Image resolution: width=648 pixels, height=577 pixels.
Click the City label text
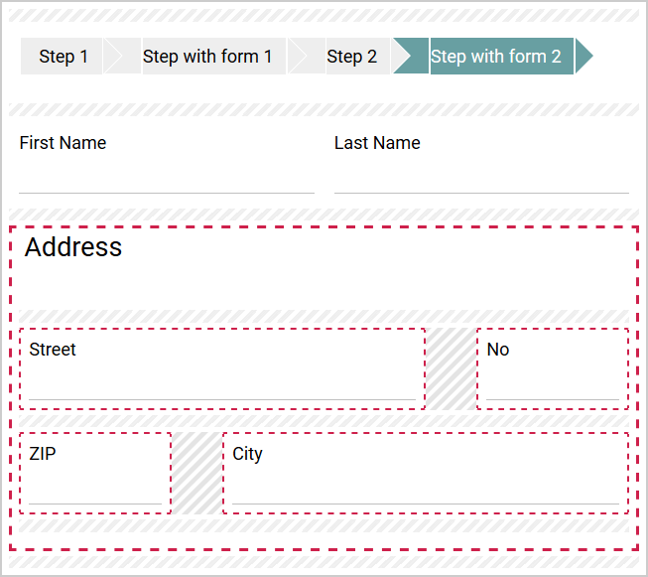247,454
